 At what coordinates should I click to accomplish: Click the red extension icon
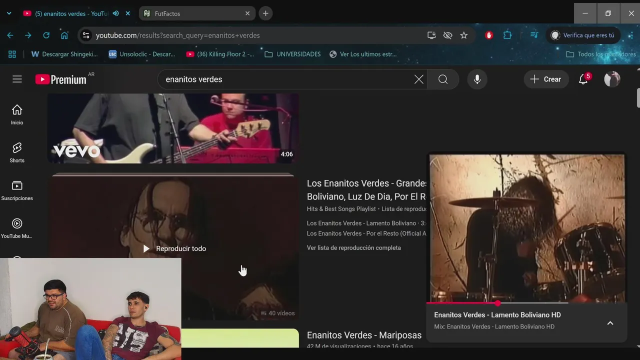click(489, 35)
